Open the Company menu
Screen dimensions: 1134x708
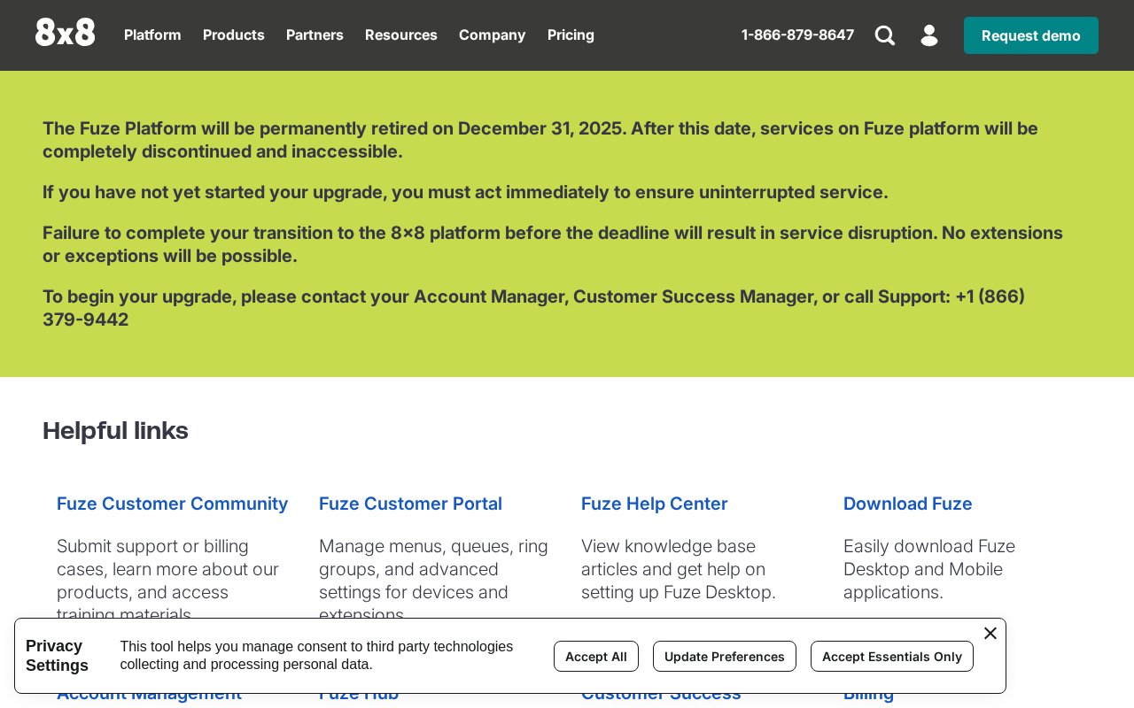[x=493, y=35]
